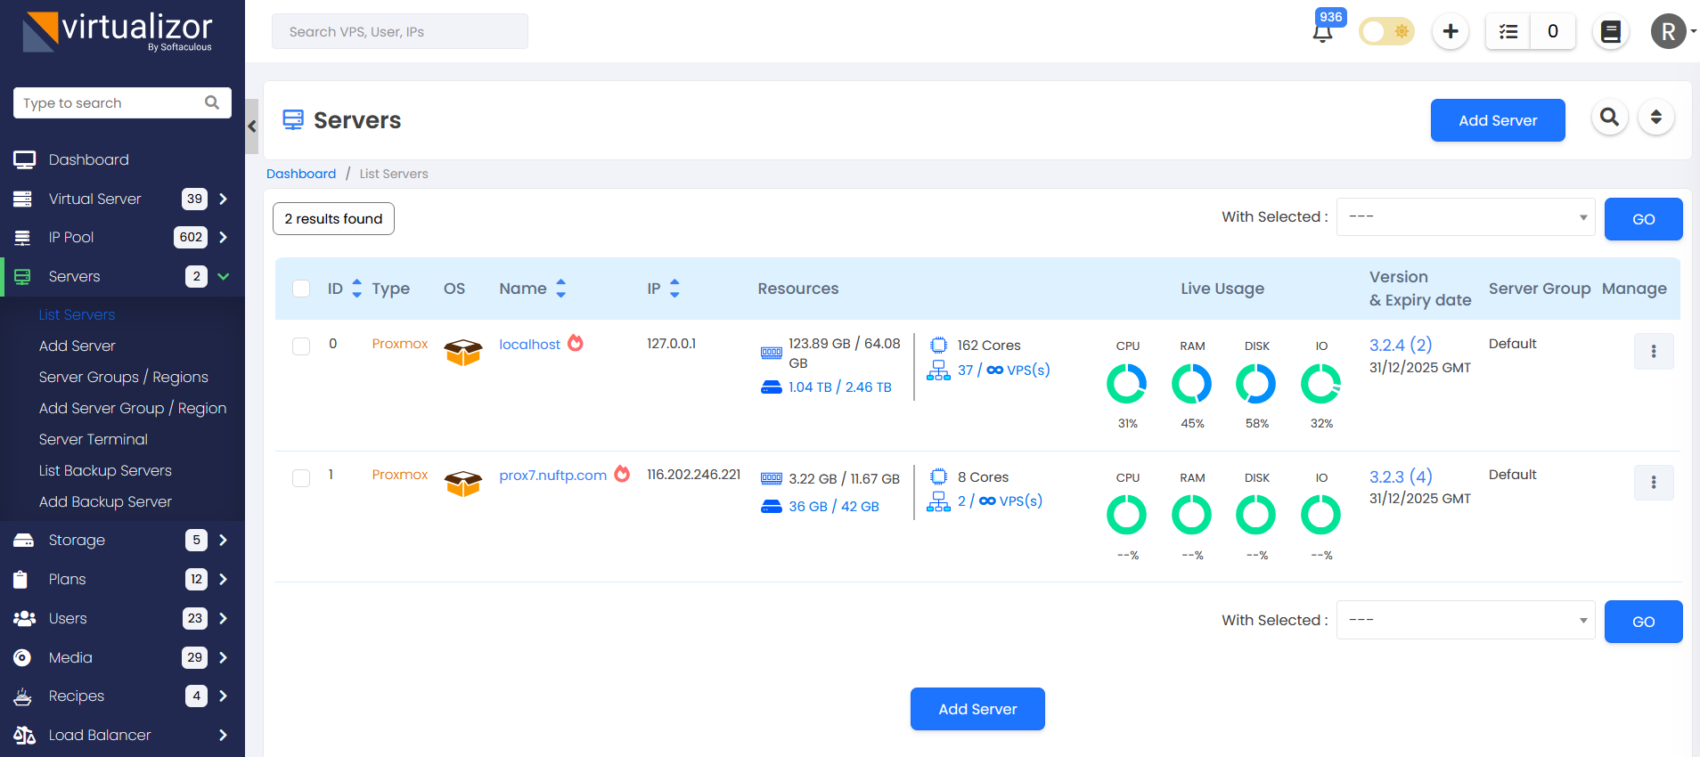Expand the Load Balancer menu chevron
The height and width of the screenshot is (757, 1700).
[x=223, y=736]
